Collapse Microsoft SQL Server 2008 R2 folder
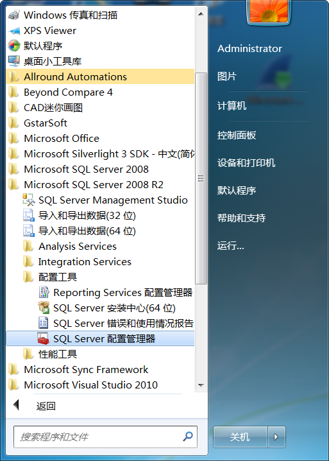329x461 pixels. pos(100,185)
